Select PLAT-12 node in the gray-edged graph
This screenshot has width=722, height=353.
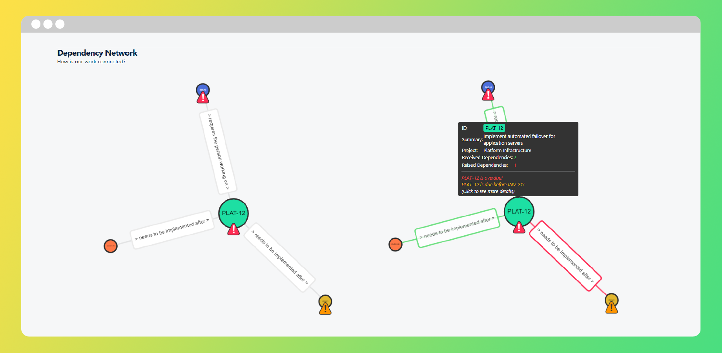(233, 213)
